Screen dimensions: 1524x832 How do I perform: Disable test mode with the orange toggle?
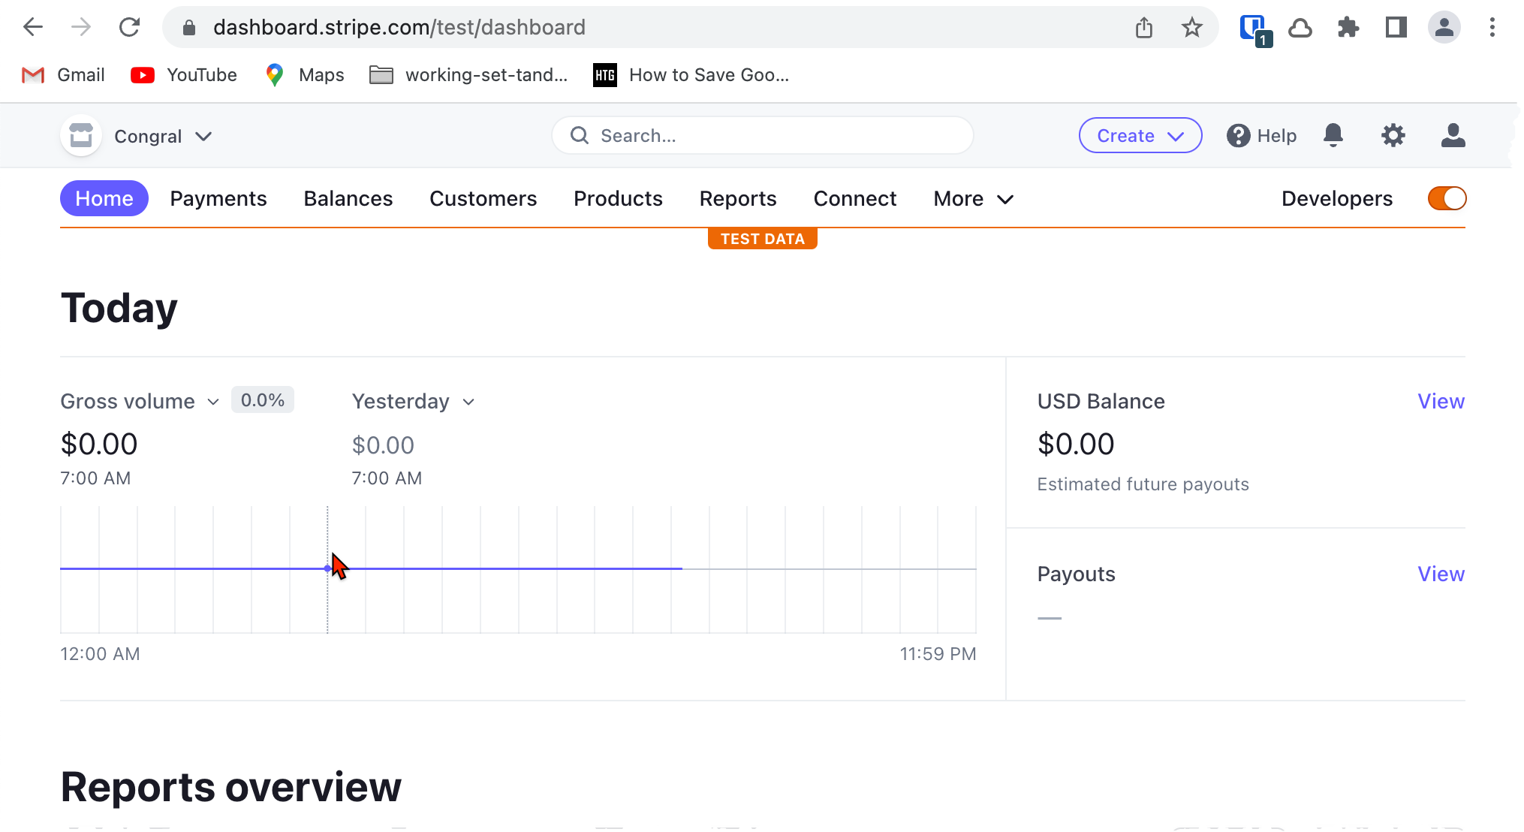[1446, 198]
